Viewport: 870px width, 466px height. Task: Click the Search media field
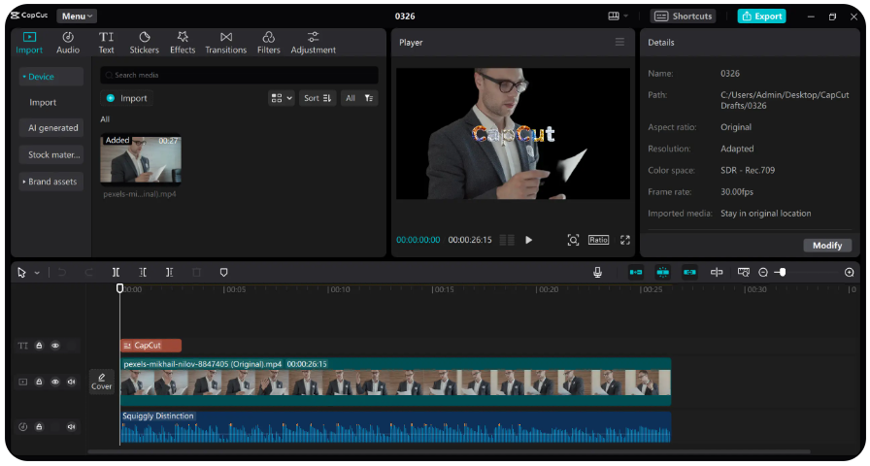tap(239, 75)
